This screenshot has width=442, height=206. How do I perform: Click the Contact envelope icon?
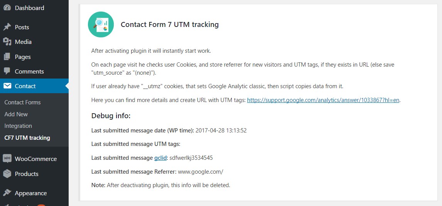pyautogui.click(x=7, y=86)
